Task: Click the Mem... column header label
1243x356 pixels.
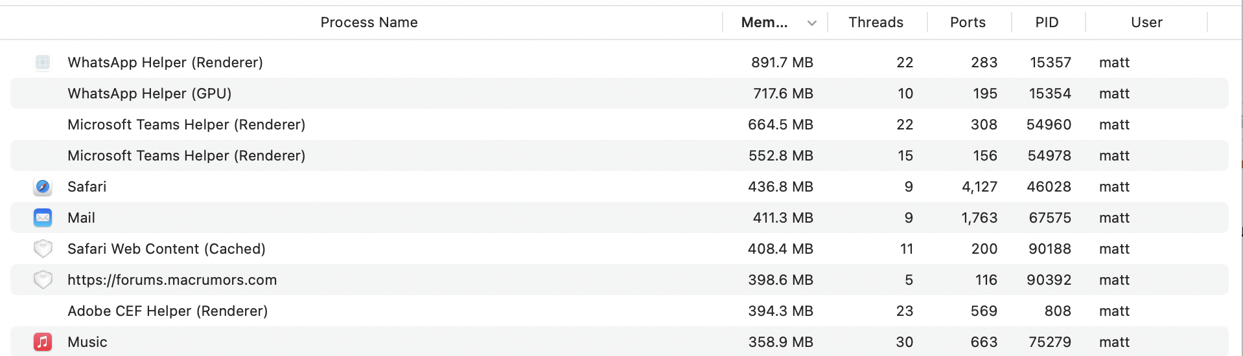Action: (764, 23)
